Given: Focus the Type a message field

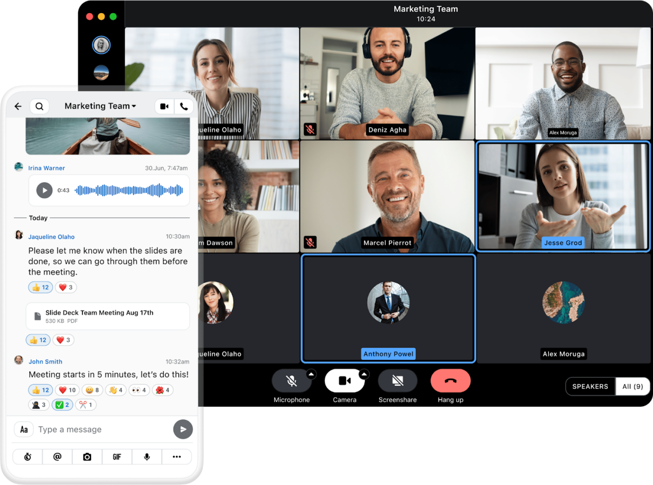Looking at the screenshot, I should click(x=103, y=430).
